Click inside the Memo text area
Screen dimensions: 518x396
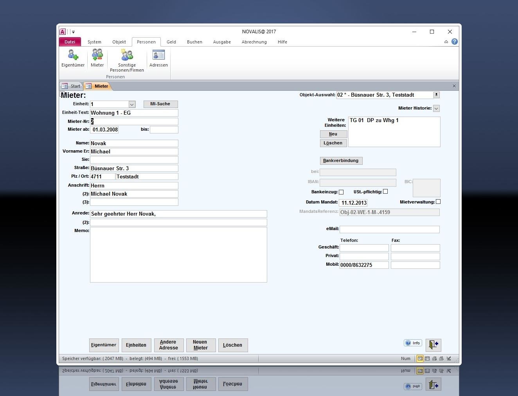[178, 255]
